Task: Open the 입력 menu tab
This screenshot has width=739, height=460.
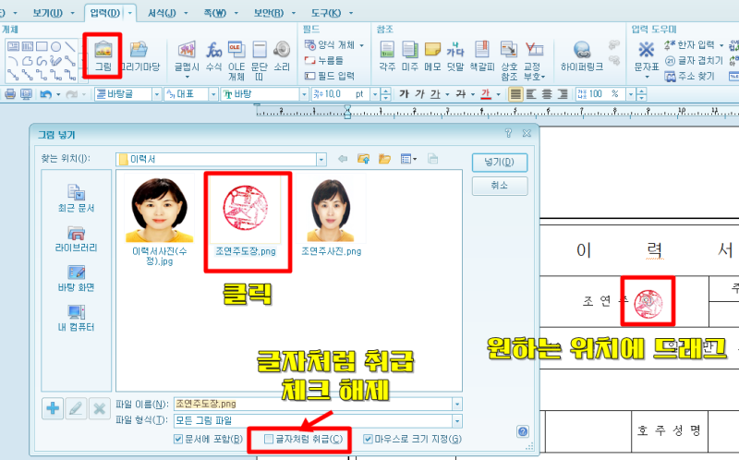Action: [x=104, y=13]
